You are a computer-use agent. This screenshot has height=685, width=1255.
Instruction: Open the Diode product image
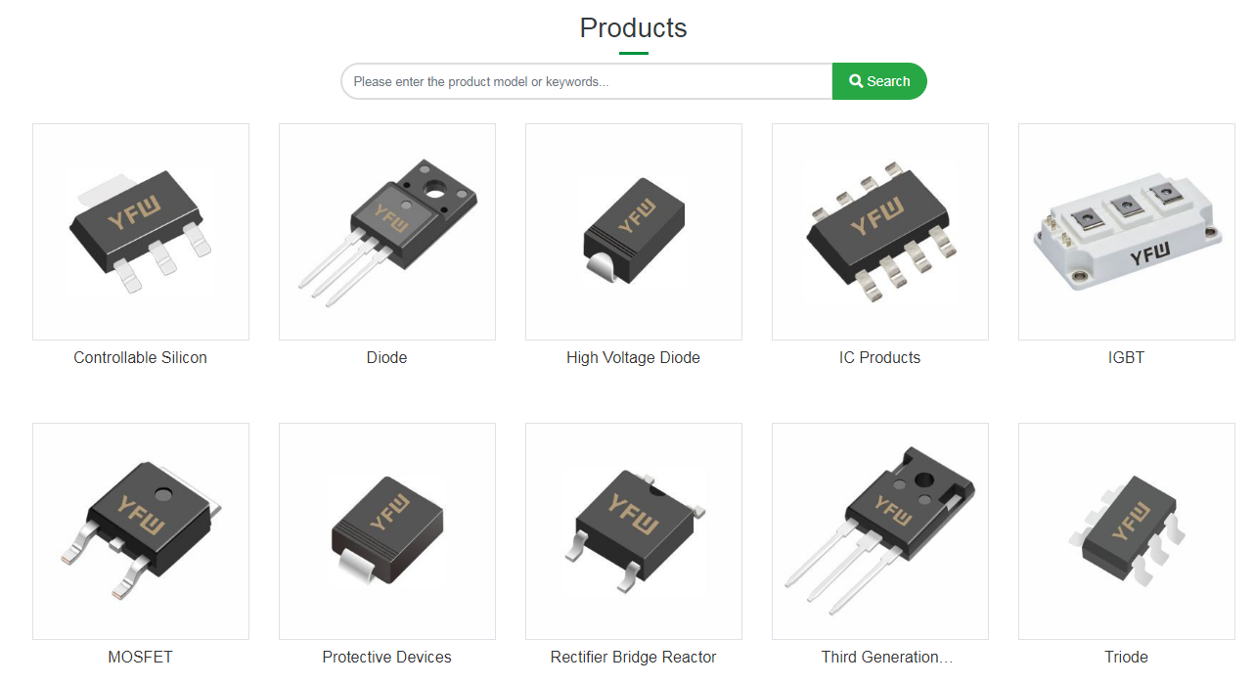pos(387,232)
